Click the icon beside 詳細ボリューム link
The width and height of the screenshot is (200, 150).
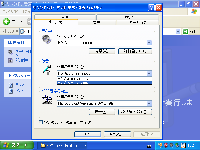10,61
